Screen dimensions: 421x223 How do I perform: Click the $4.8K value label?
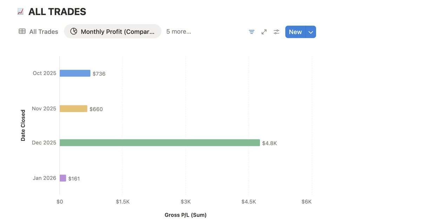(269, 143)
